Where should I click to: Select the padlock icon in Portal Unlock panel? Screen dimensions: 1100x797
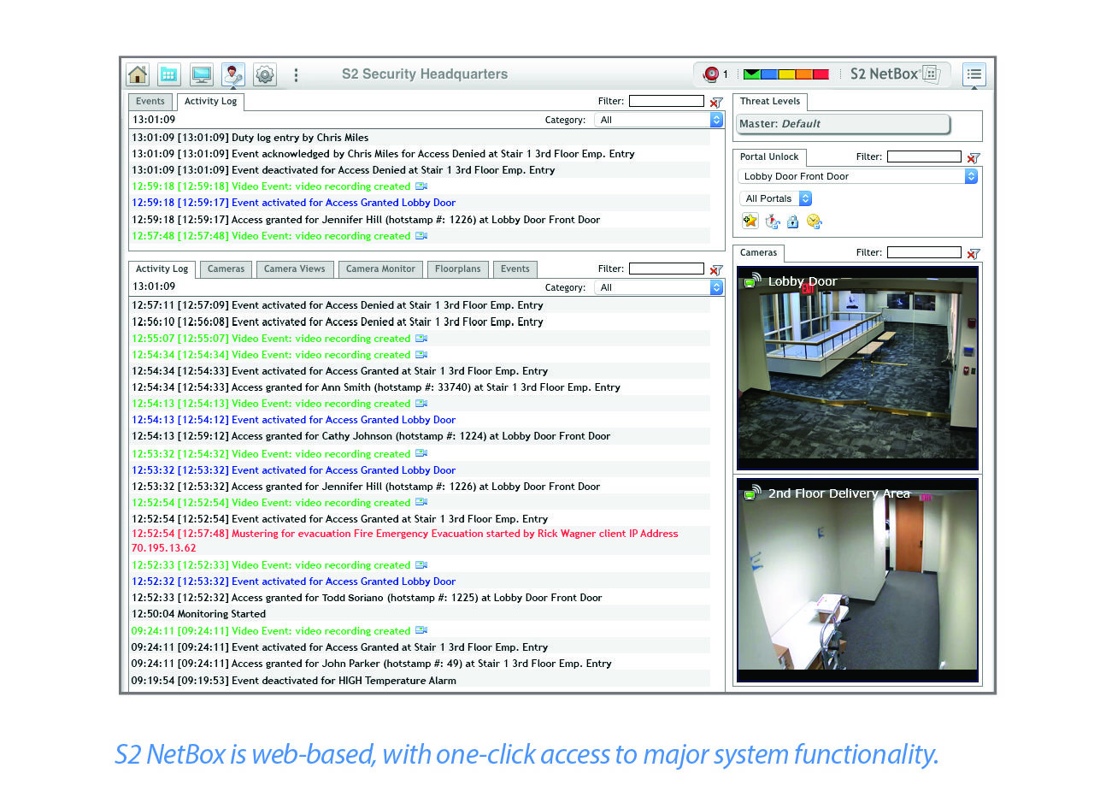point(792,221)
